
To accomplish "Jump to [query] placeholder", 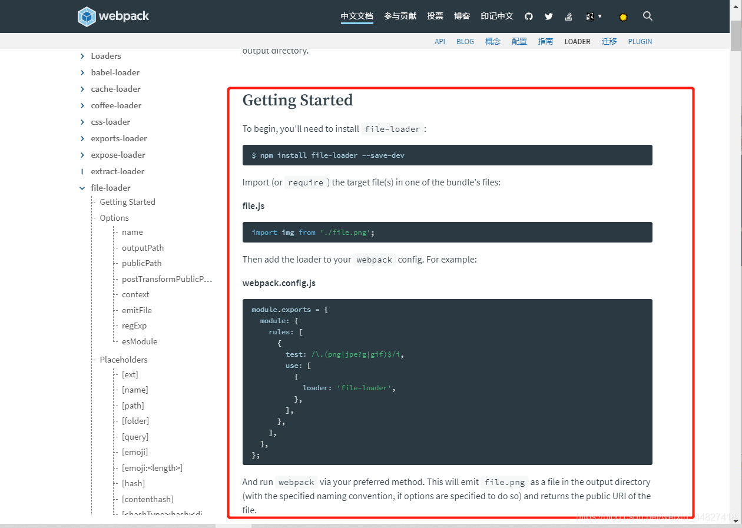I will point(135,437).
